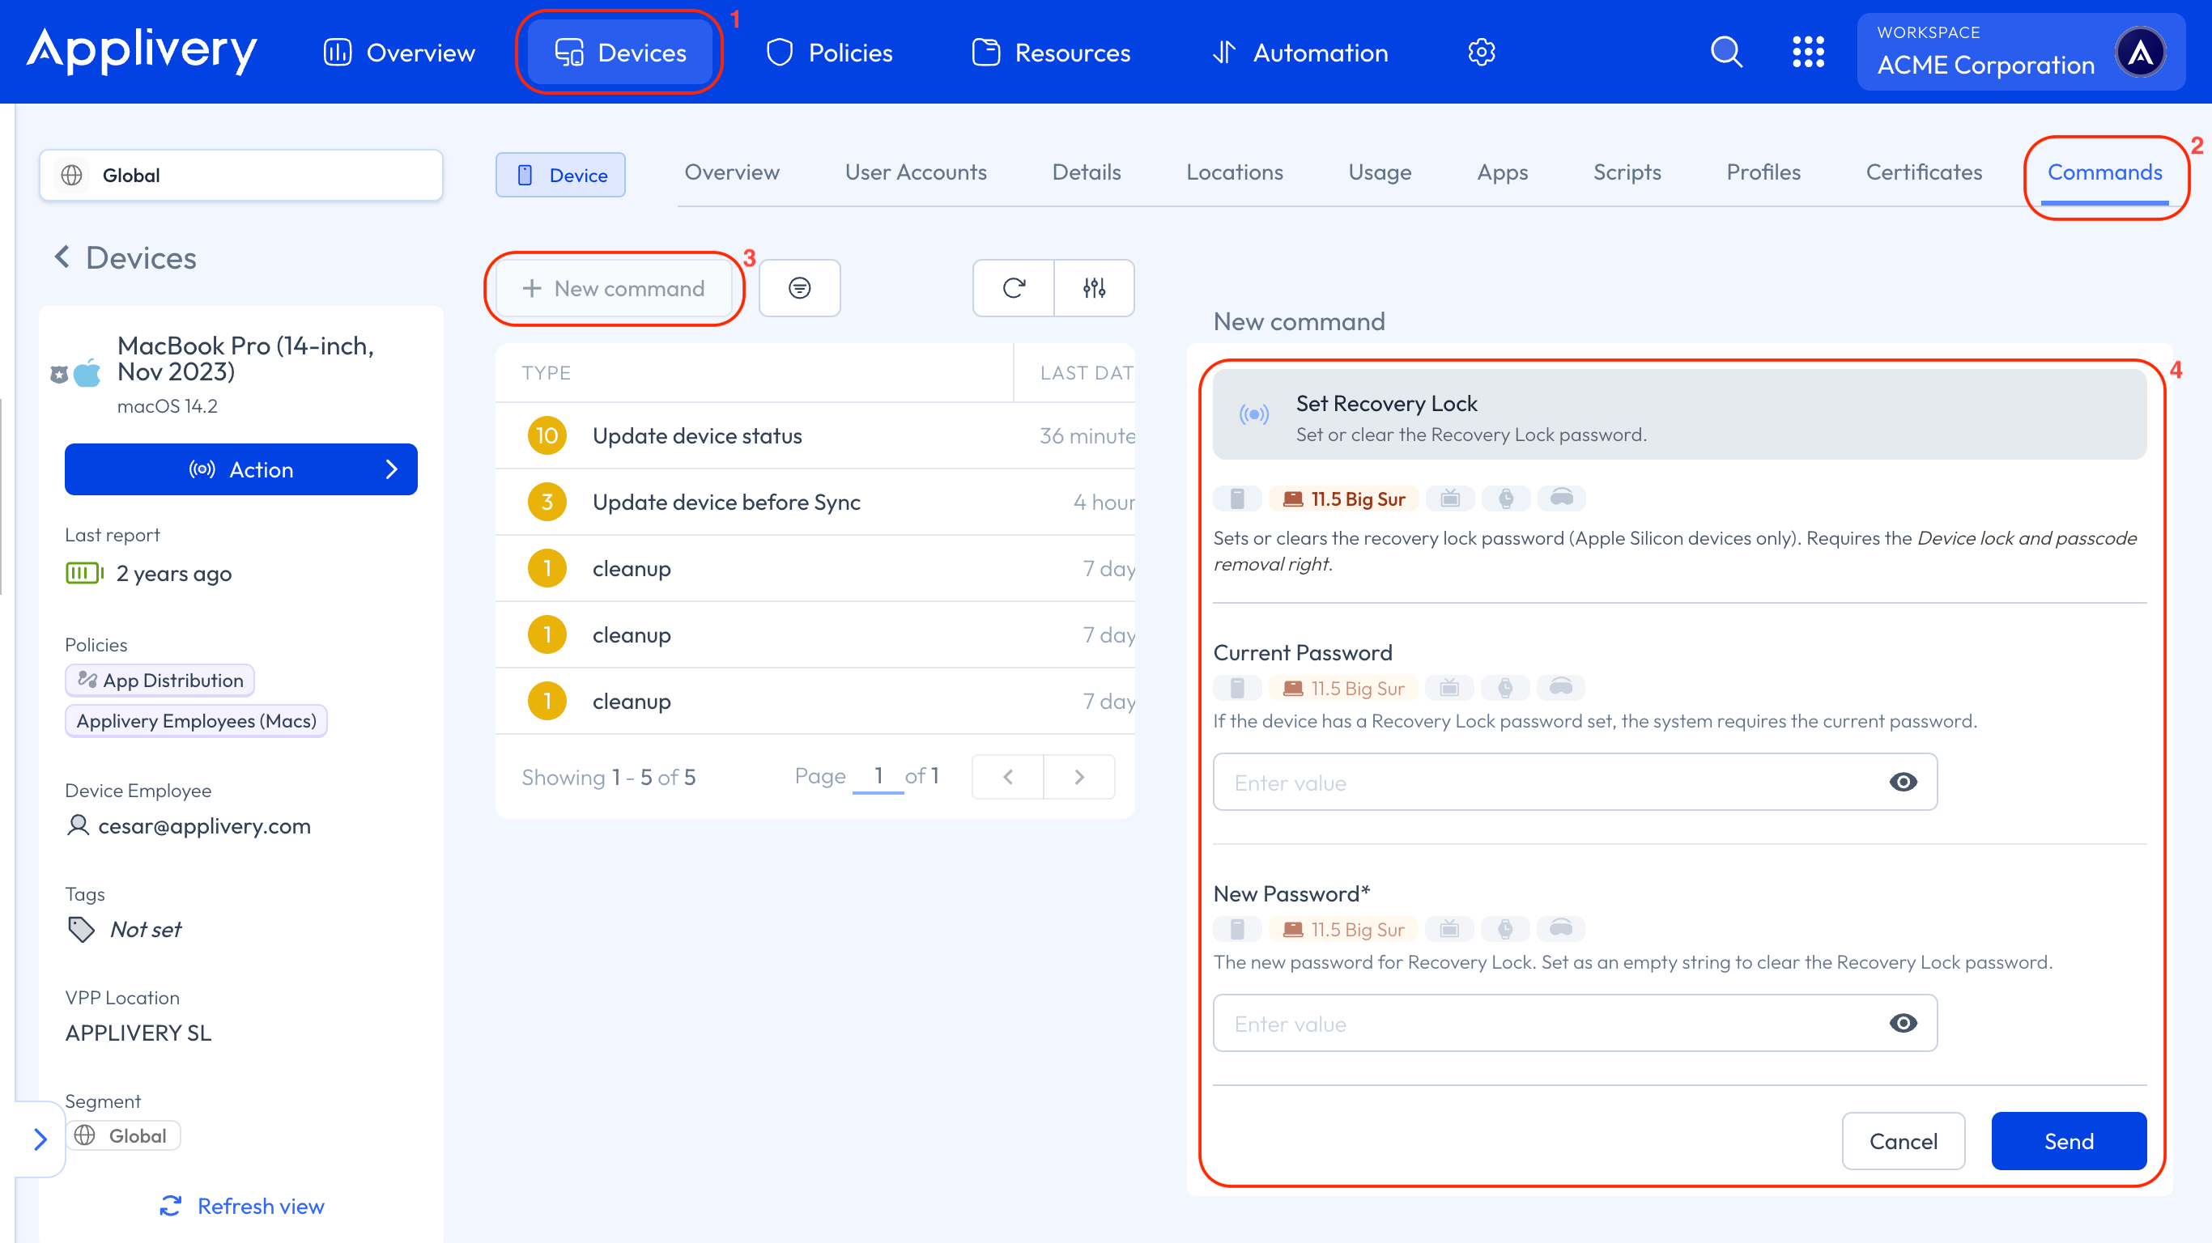The width and height of the screenshot is (2212, 1243).
Task: Switch to the Details tab
Action: tap(1087, 172)
